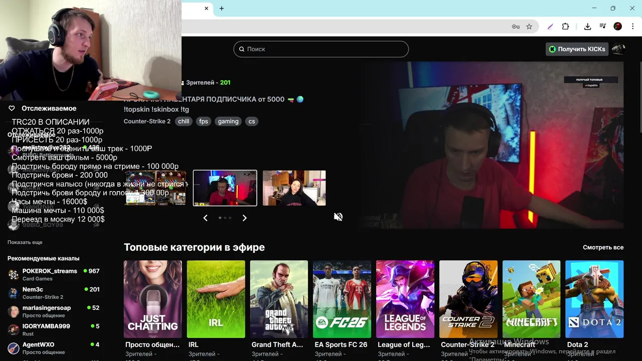Click the POKEROK_streams avatar icon
The height and width of the screenshot is (361, 642).
point(14,274)
